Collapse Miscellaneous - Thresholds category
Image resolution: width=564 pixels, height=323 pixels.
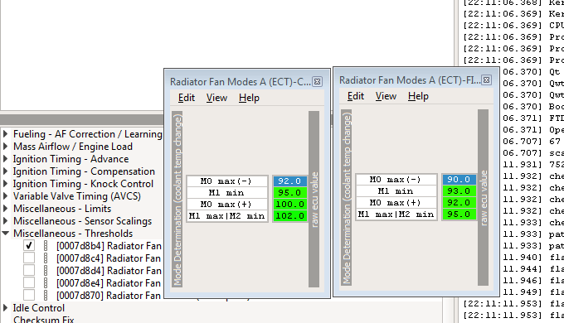(6, 234)
